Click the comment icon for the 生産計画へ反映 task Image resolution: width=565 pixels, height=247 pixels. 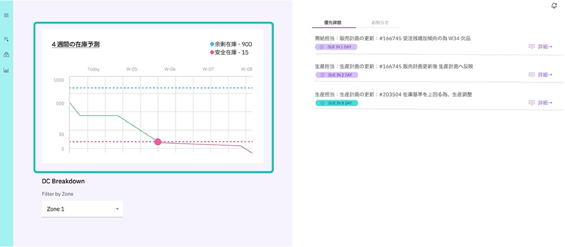(531, 75)
